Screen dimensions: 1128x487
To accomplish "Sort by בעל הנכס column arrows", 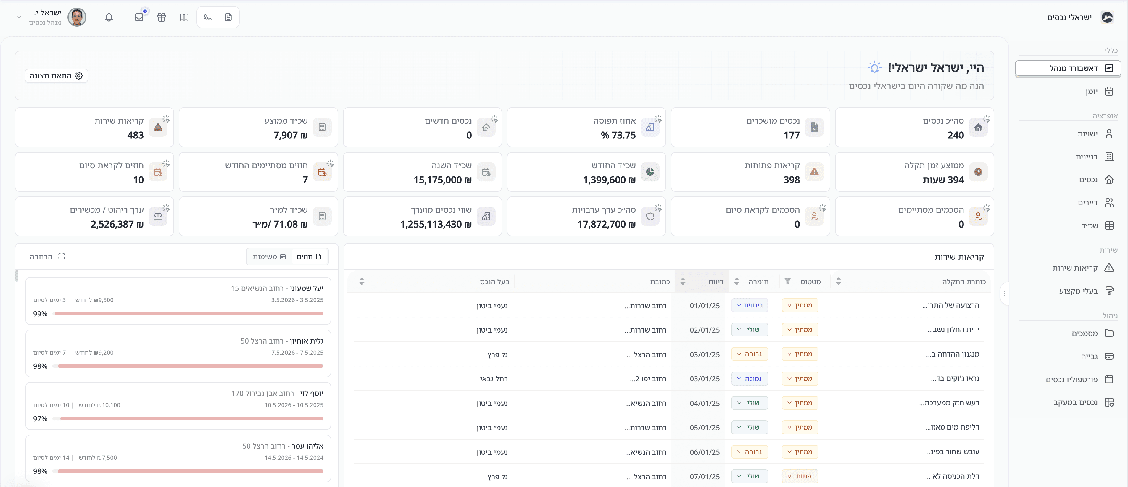I will pyautogui.click(x=362, y=281).
